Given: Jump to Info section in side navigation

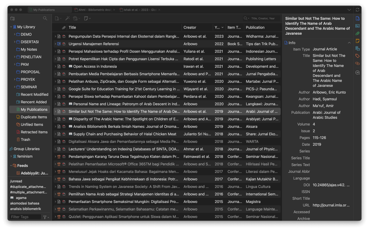Looking at the screenshot, I should click(357, 19).
